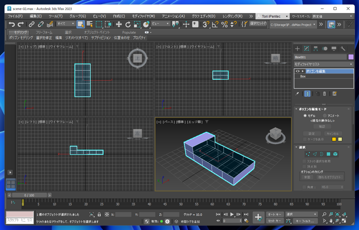Switch to the フリーフォーム ribbon tab
The image size is (359, 230).
44,32
